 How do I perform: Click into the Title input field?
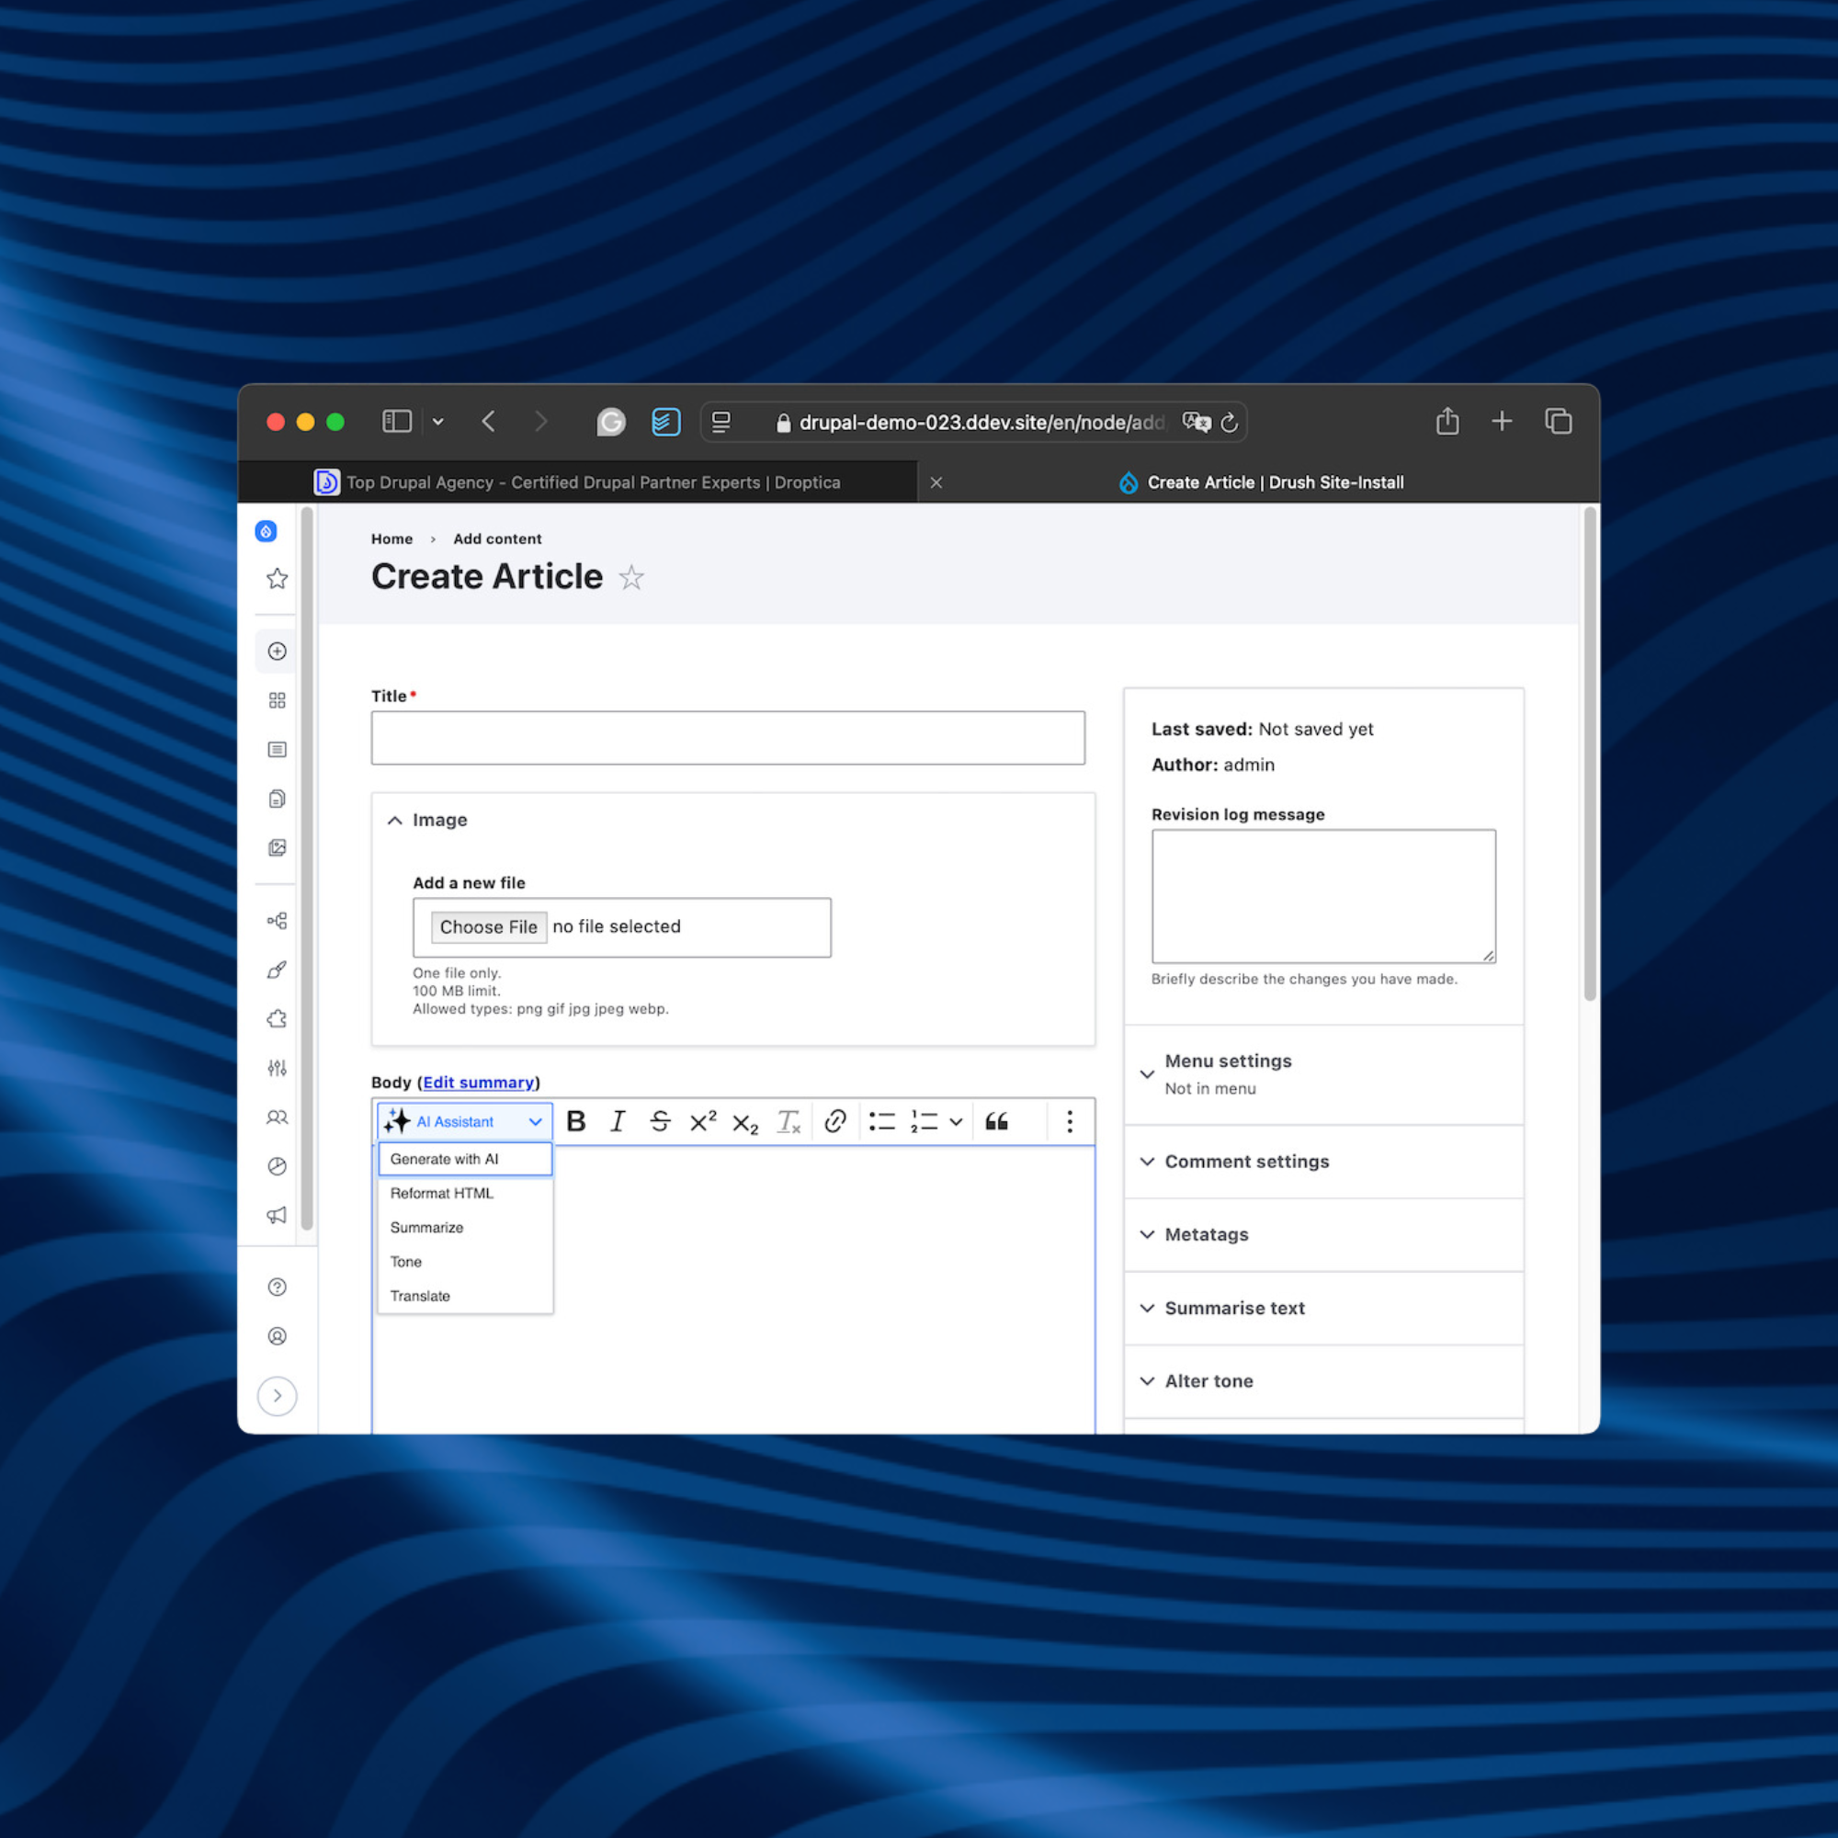pyautogui.click(x=727, y=737)
